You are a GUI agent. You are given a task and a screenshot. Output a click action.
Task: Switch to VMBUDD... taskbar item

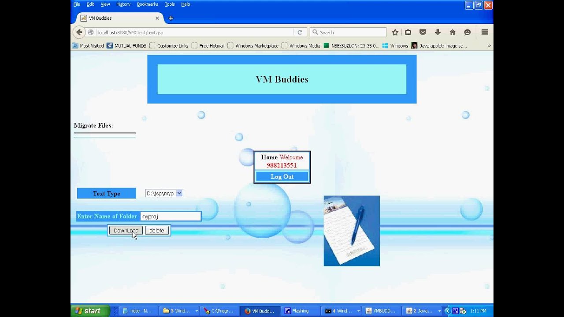tap(382, 311)
